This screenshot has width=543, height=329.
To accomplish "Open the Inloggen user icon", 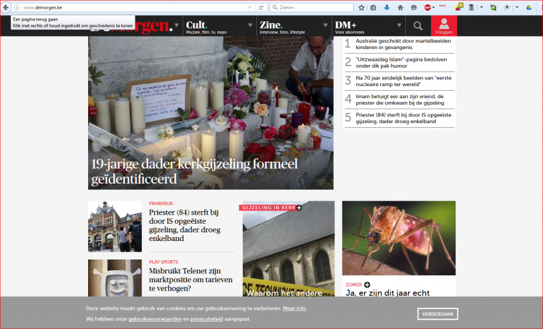I will point(444,25).
